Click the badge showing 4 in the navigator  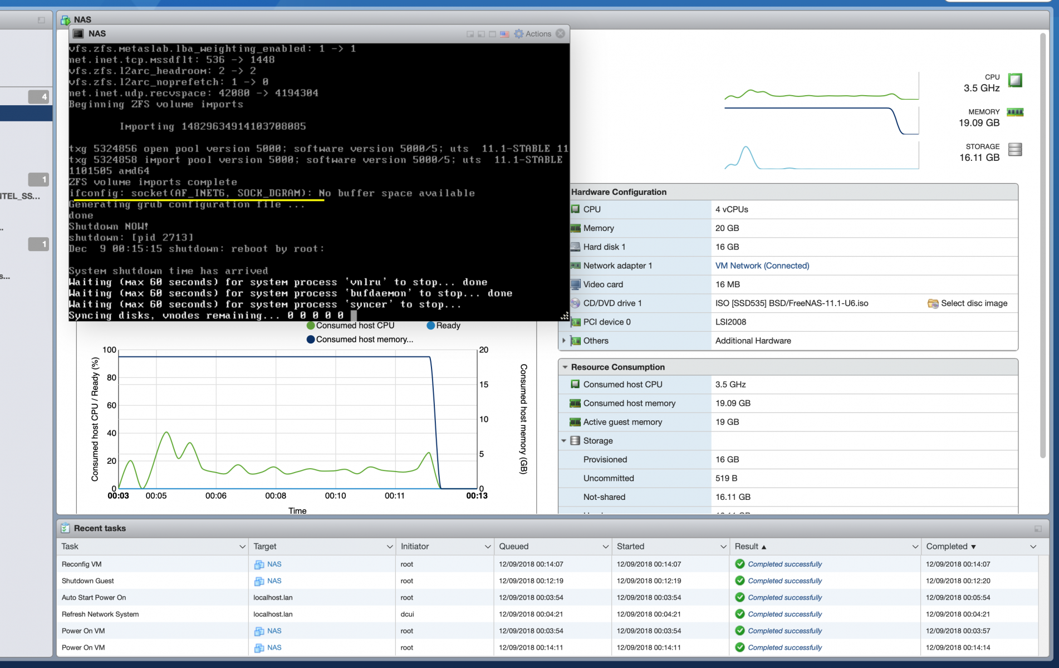[38, 97]
